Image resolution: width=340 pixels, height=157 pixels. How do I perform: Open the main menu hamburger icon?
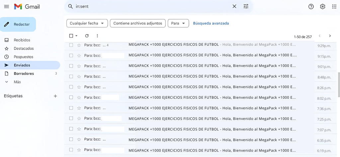(x=6, y=7)
